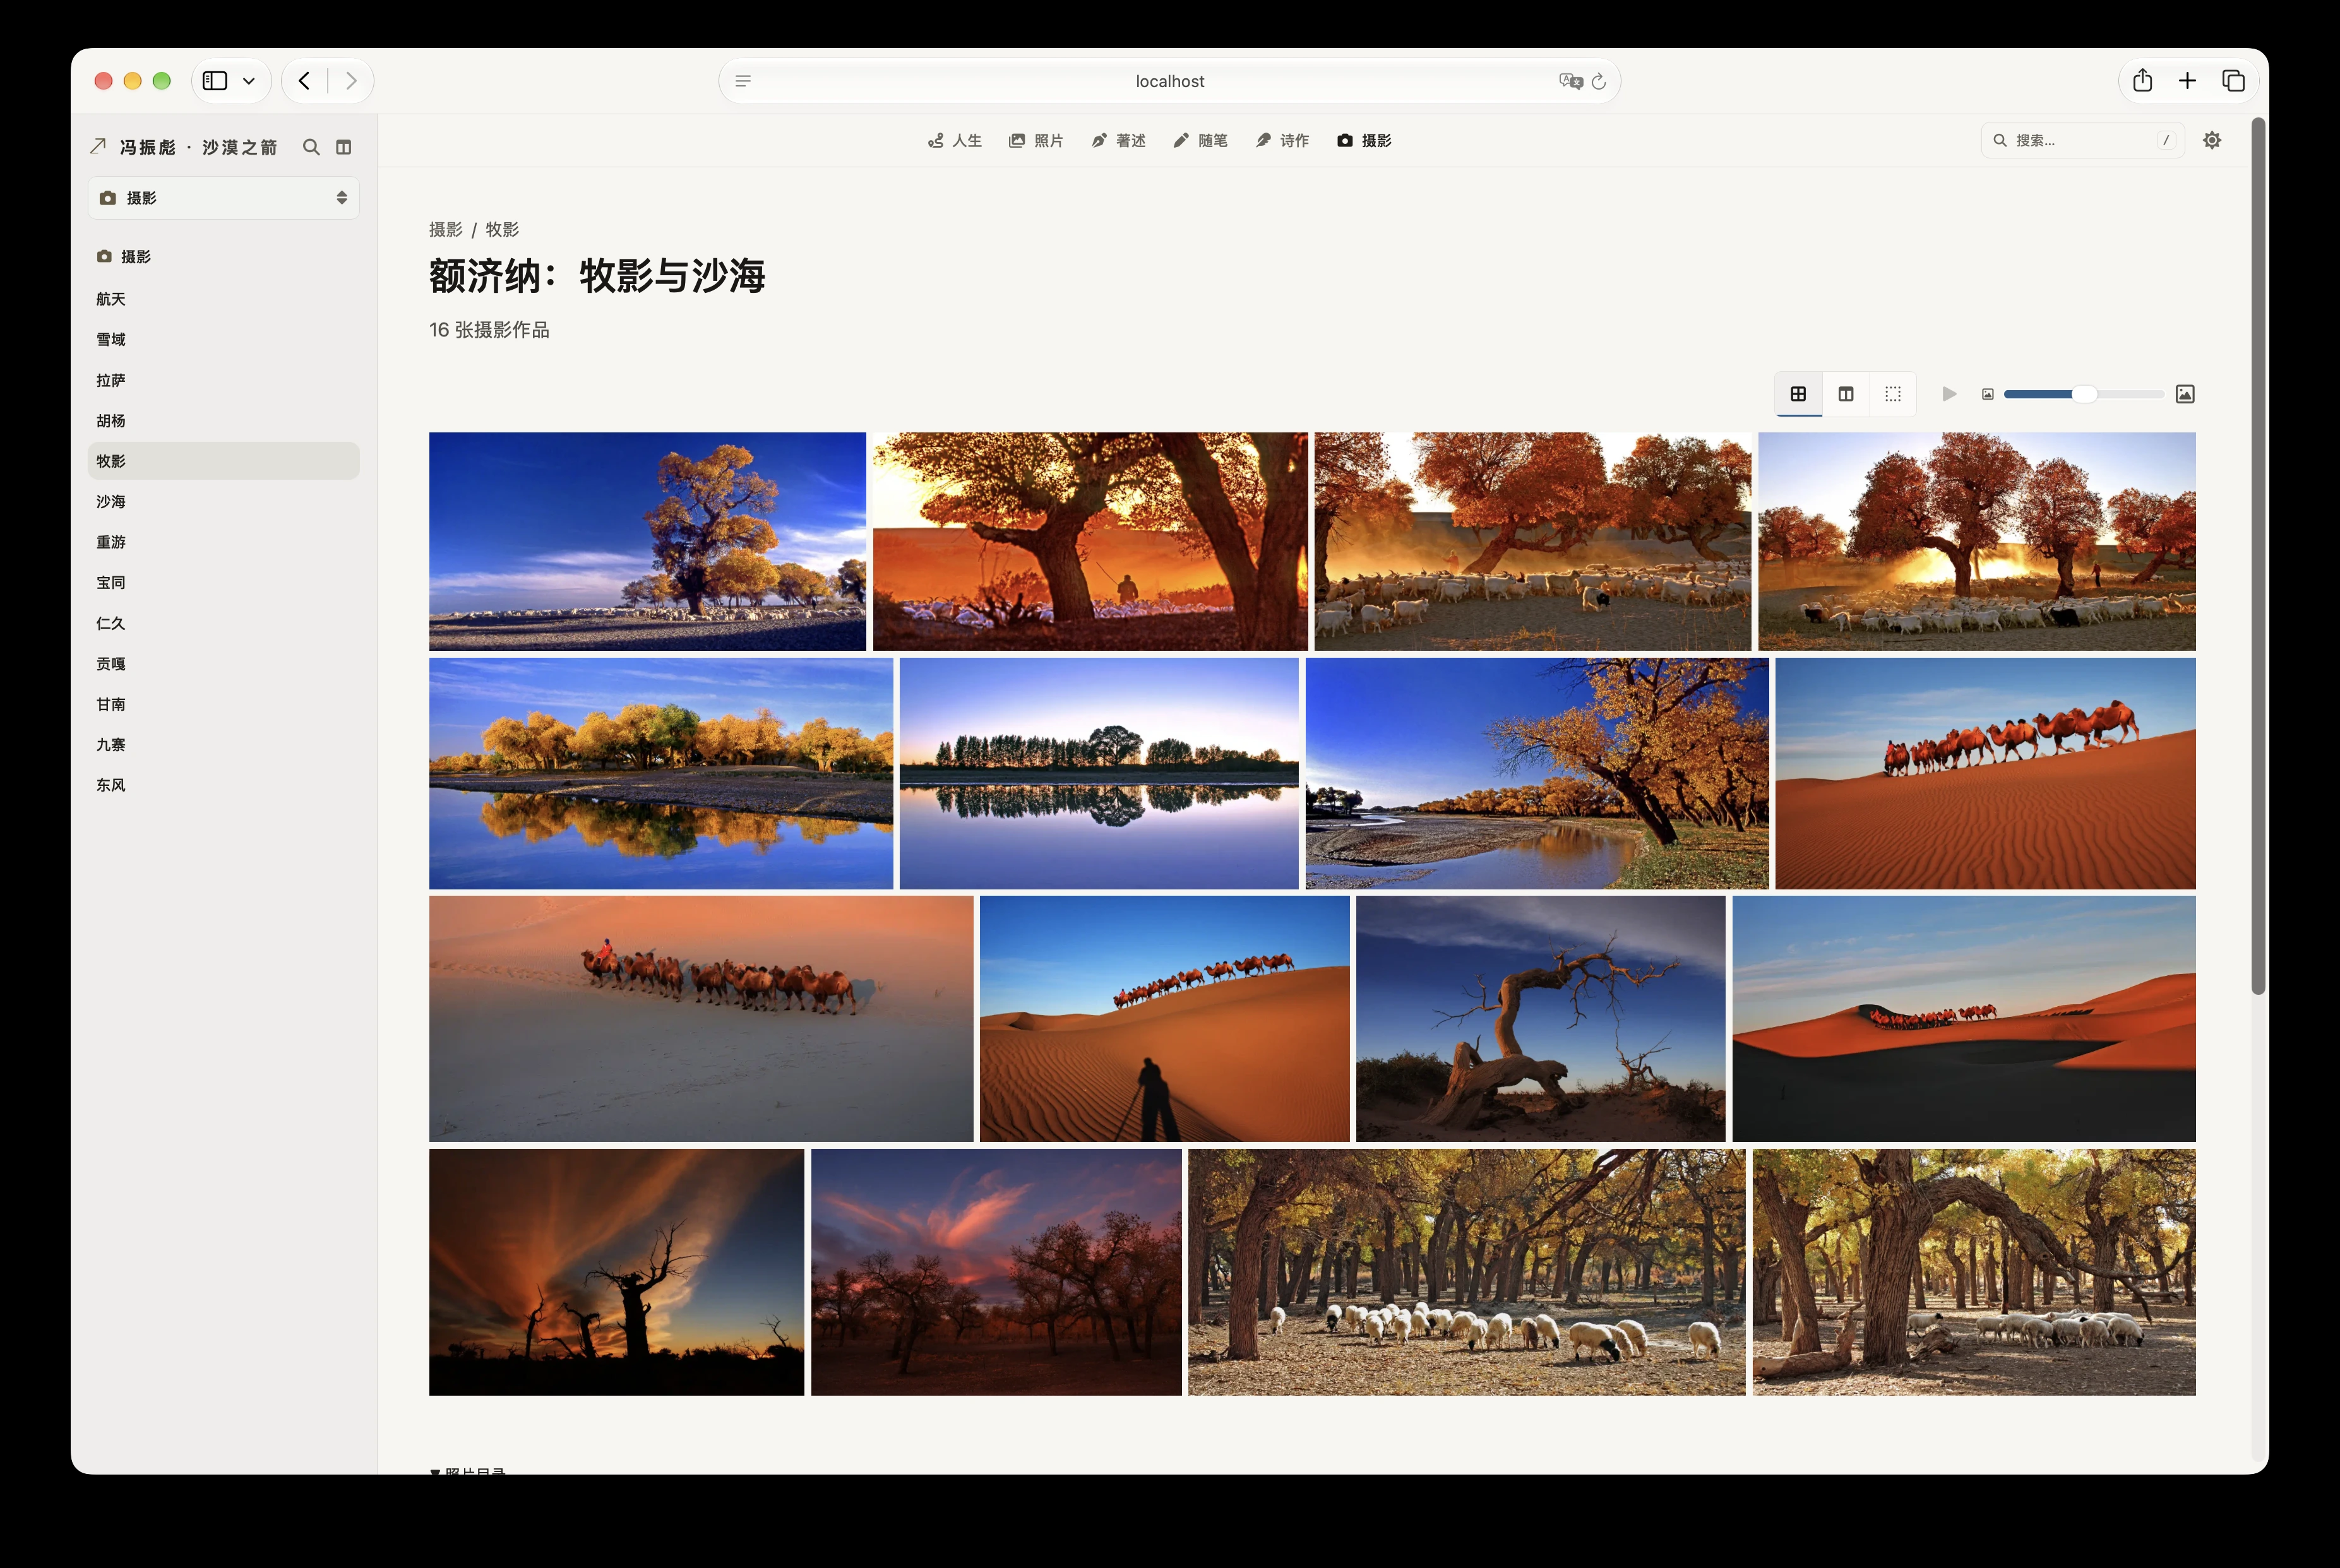This screenshot has width=2340, height=1568.
Task: Reload the page with refresh icon
Action: click(1598, 81)
